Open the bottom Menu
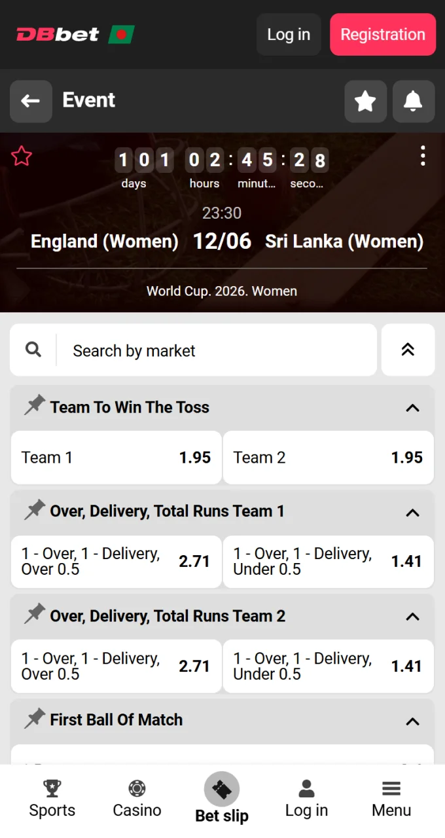 tap(391, 799)
